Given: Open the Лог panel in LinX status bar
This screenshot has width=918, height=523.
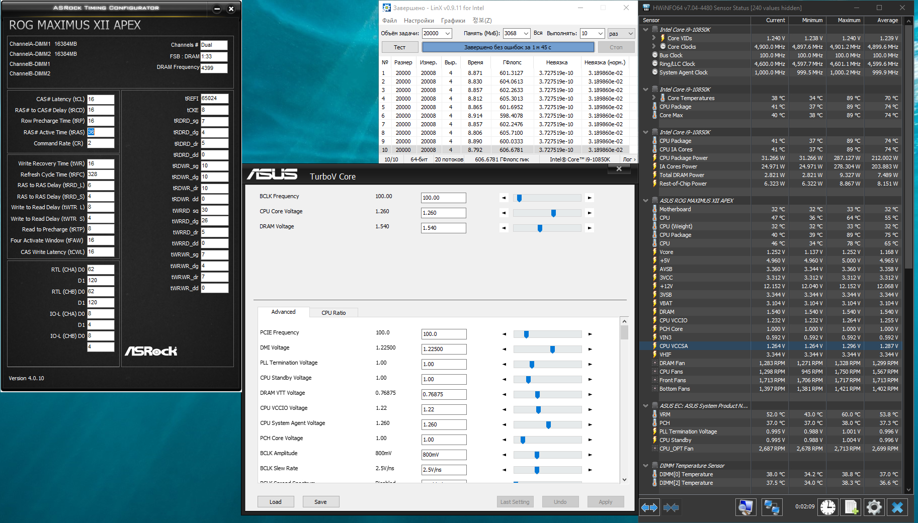Looking at the screenshot, I should click(x=629, y=159).
